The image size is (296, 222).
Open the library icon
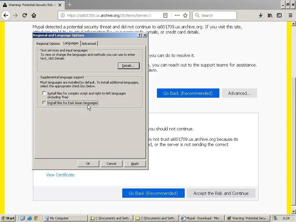pos(270,15)
